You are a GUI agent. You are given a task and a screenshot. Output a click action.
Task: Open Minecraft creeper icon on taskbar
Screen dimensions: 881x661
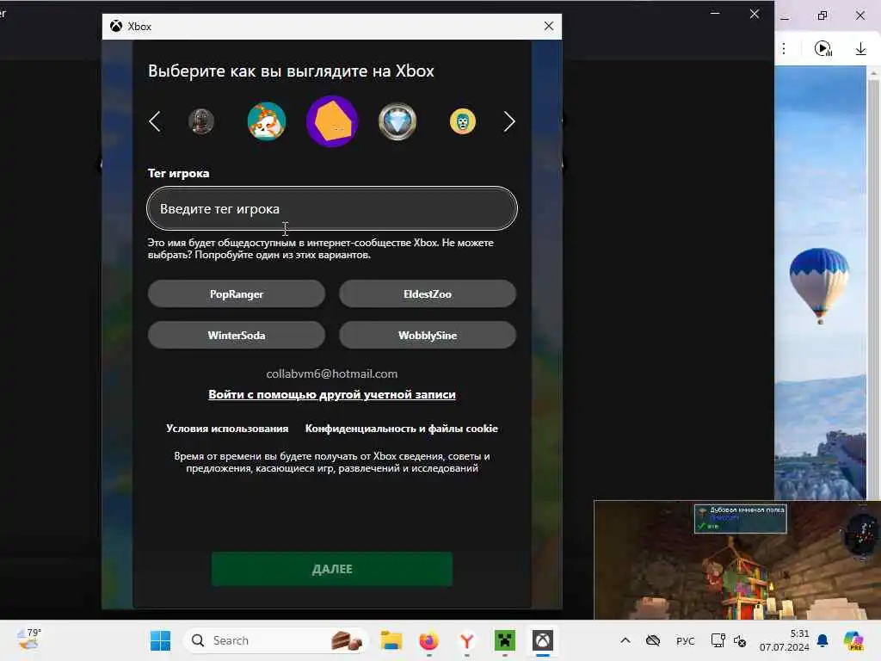(504, 640)
